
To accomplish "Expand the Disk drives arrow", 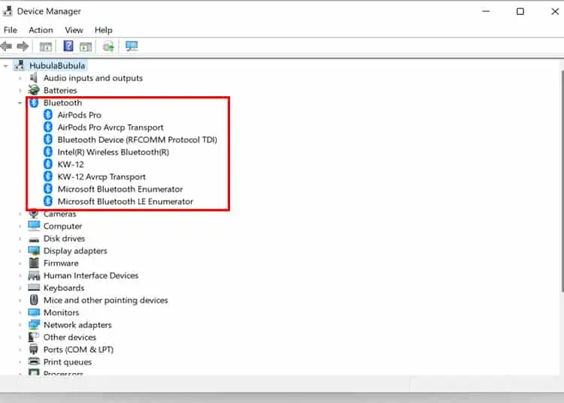I will [20, 238].
